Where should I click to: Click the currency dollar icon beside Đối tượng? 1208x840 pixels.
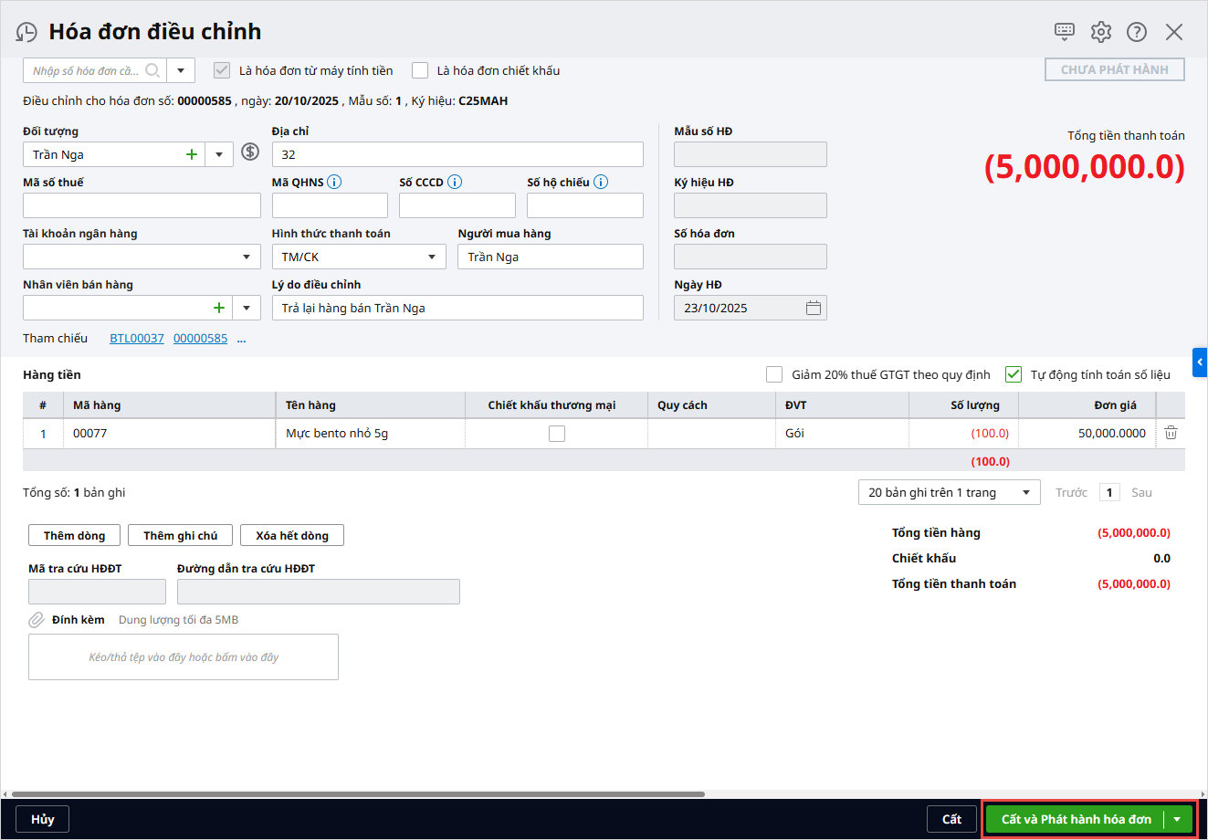(250, 152)
